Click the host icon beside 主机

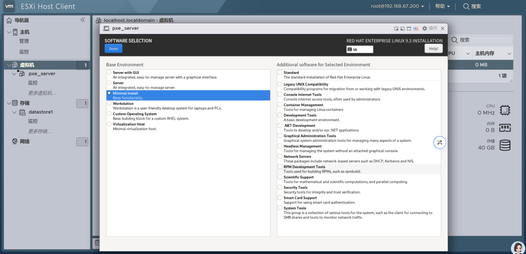15,32
